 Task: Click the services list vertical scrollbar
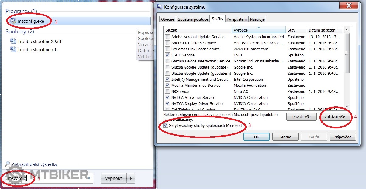coord(347,70)
